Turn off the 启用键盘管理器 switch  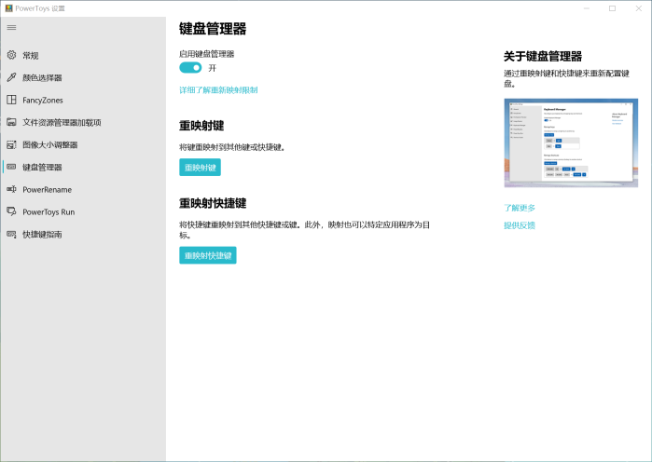point(190,68)
